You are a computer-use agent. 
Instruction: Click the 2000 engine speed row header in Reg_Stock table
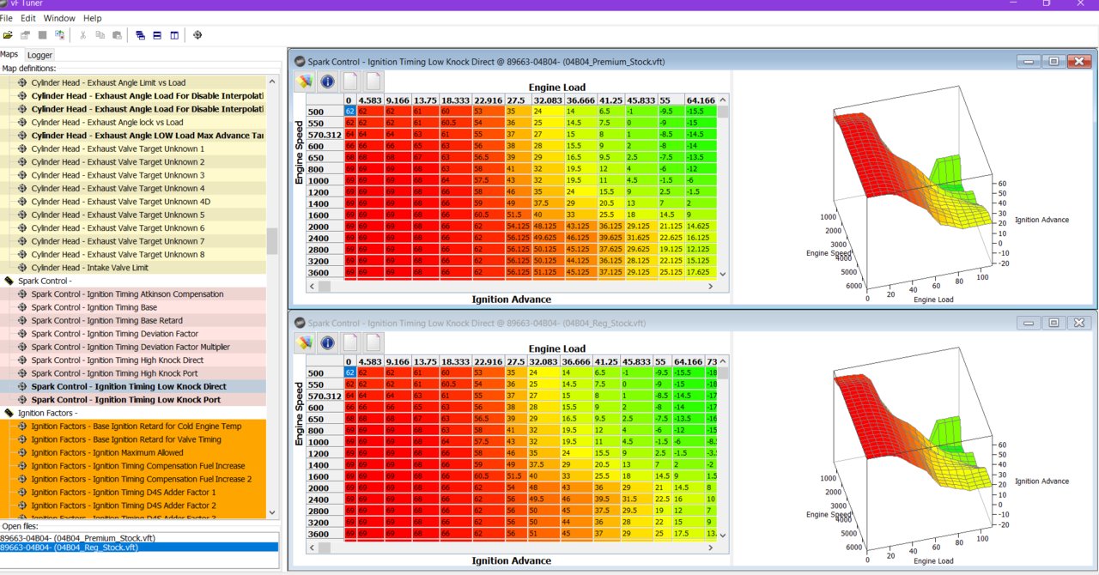point(325,487)
